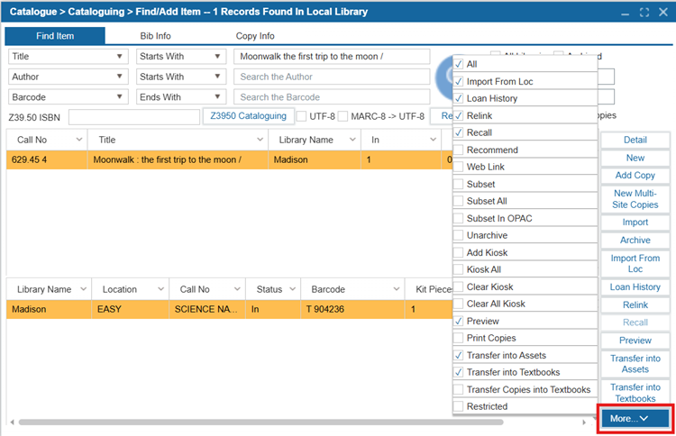Enable the Recommend checkbox

click(x=458, y=150)
